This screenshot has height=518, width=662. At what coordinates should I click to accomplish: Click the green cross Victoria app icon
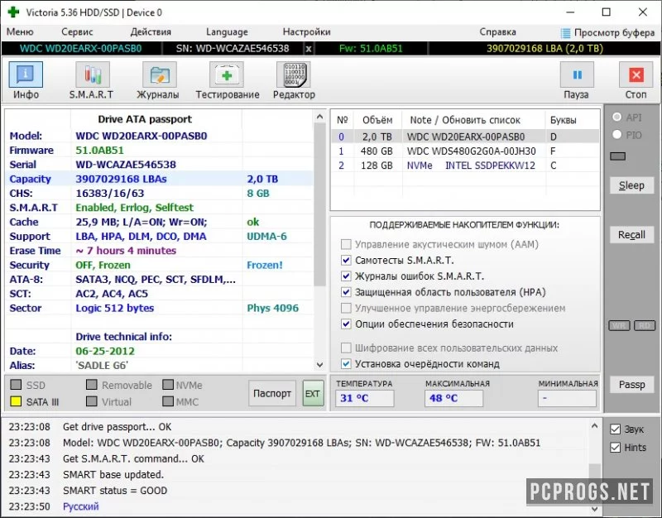click(x=13, y=12)
